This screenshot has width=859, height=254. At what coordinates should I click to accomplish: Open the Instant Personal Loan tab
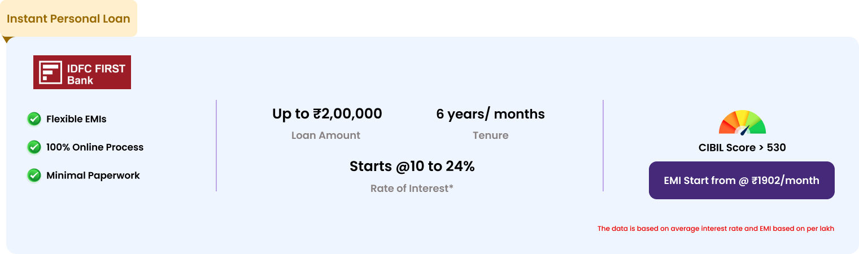[68, 19]
